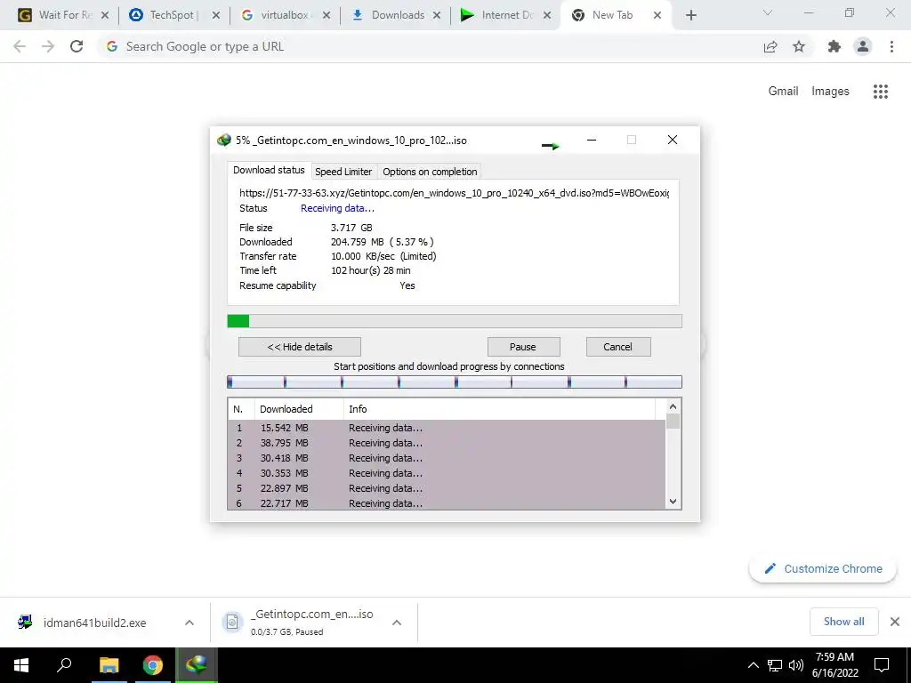Open the Chrome profile avatar

[863, 46]
